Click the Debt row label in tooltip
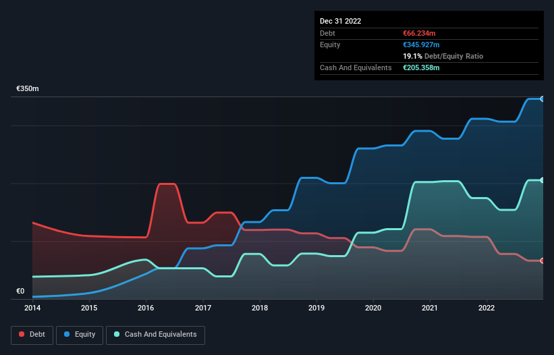The height and width of the screenshot is (355, 554). coord(327,33)
